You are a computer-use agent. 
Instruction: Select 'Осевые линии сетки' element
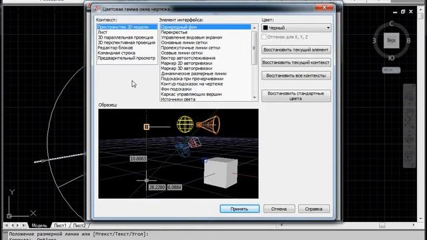tap(181, 53)
